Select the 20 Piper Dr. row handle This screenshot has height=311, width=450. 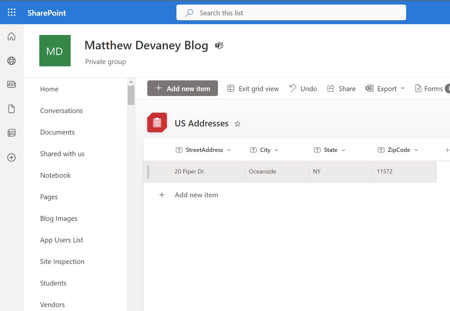(149, 172)
